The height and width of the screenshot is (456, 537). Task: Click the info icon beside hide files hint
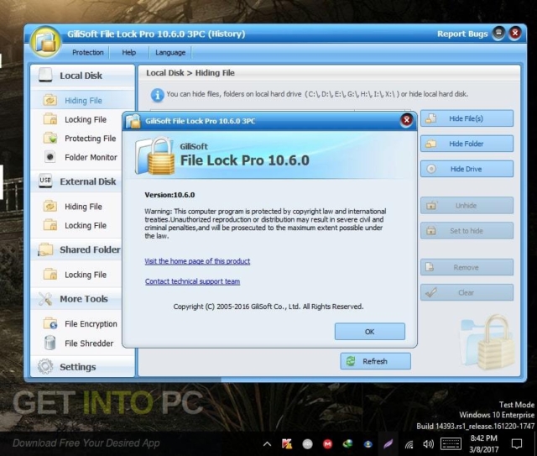pyautogui.click(x=157, y=95)
